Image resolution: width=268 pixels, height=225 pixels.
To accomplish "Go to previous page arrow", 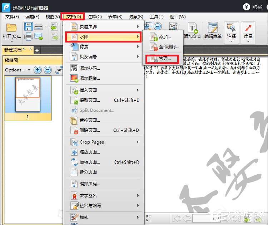I will pos(187,218).
